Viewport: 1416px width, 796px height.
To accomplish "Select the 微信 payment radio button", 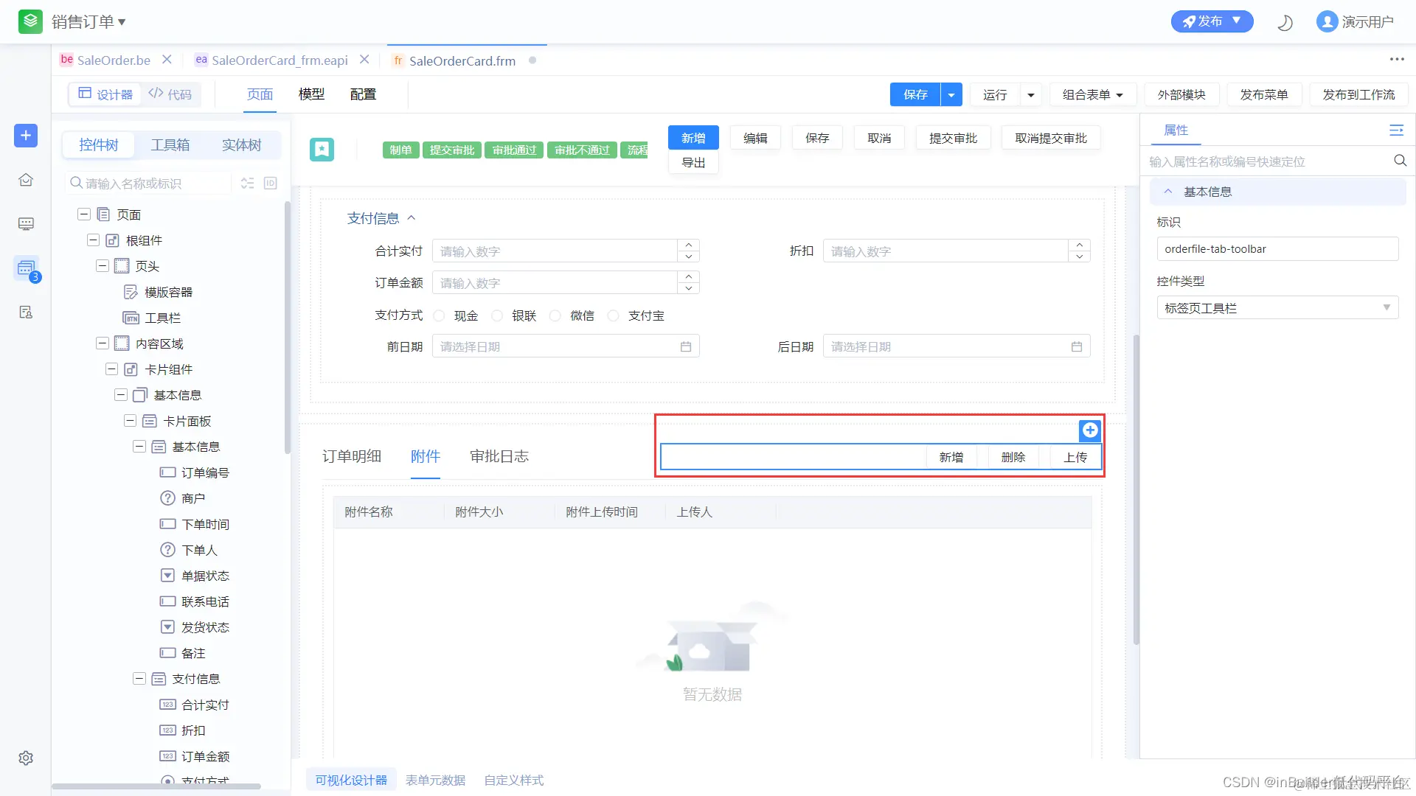I will point(555,316).
